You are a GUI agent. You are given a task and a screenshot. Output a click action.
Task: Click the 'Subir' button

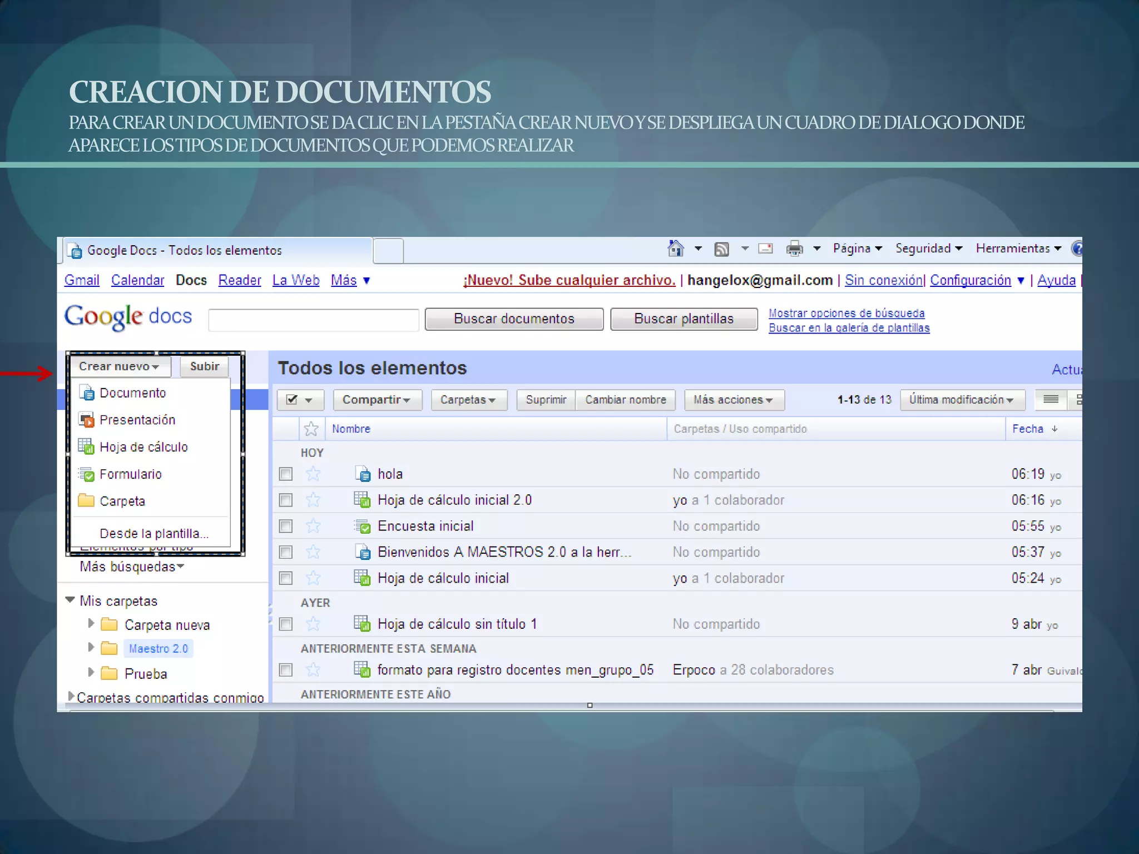205,366
